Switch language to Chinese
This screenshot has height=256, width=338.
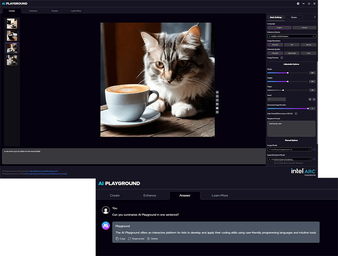tap(304, 28)
